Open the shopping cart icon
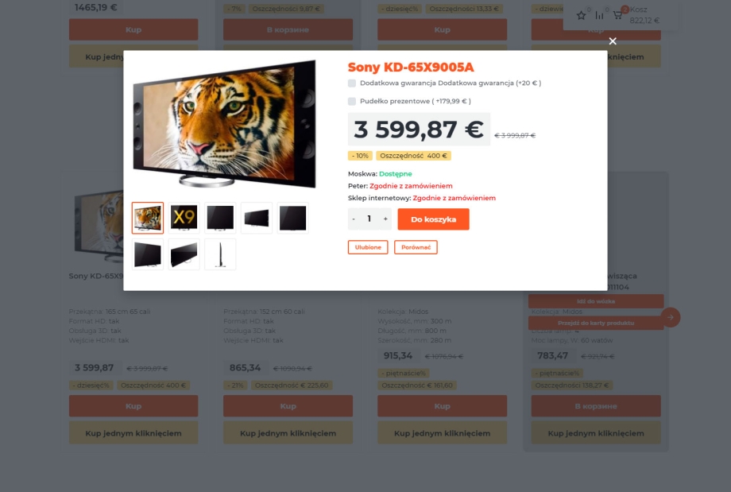This screenshot has height=492, width=731. (617, 15)
